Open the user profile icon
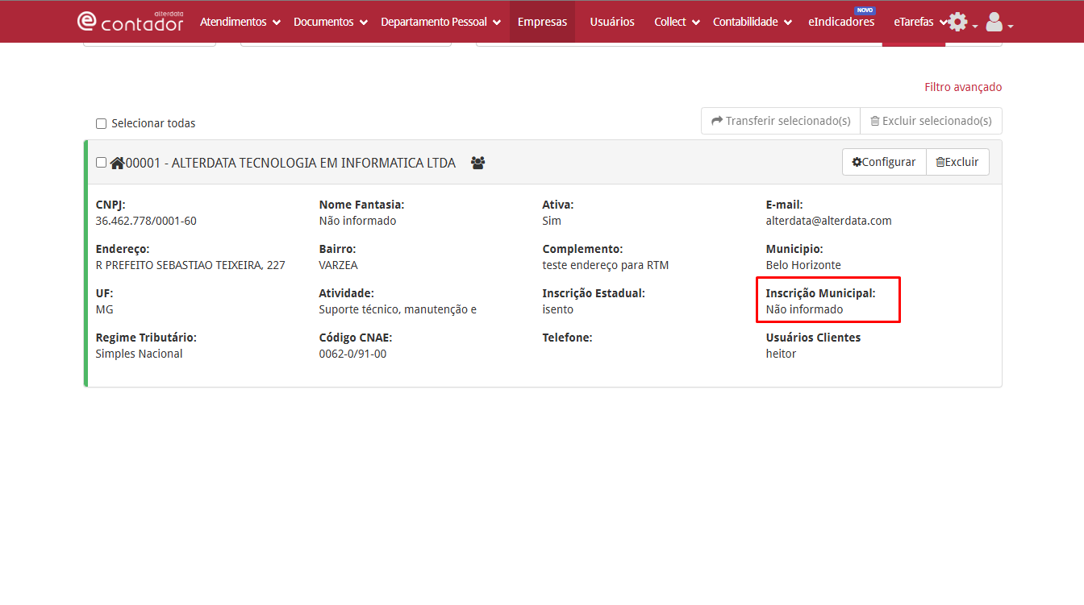This screenshot has height=605, width=1084. [x=994, y=22]
